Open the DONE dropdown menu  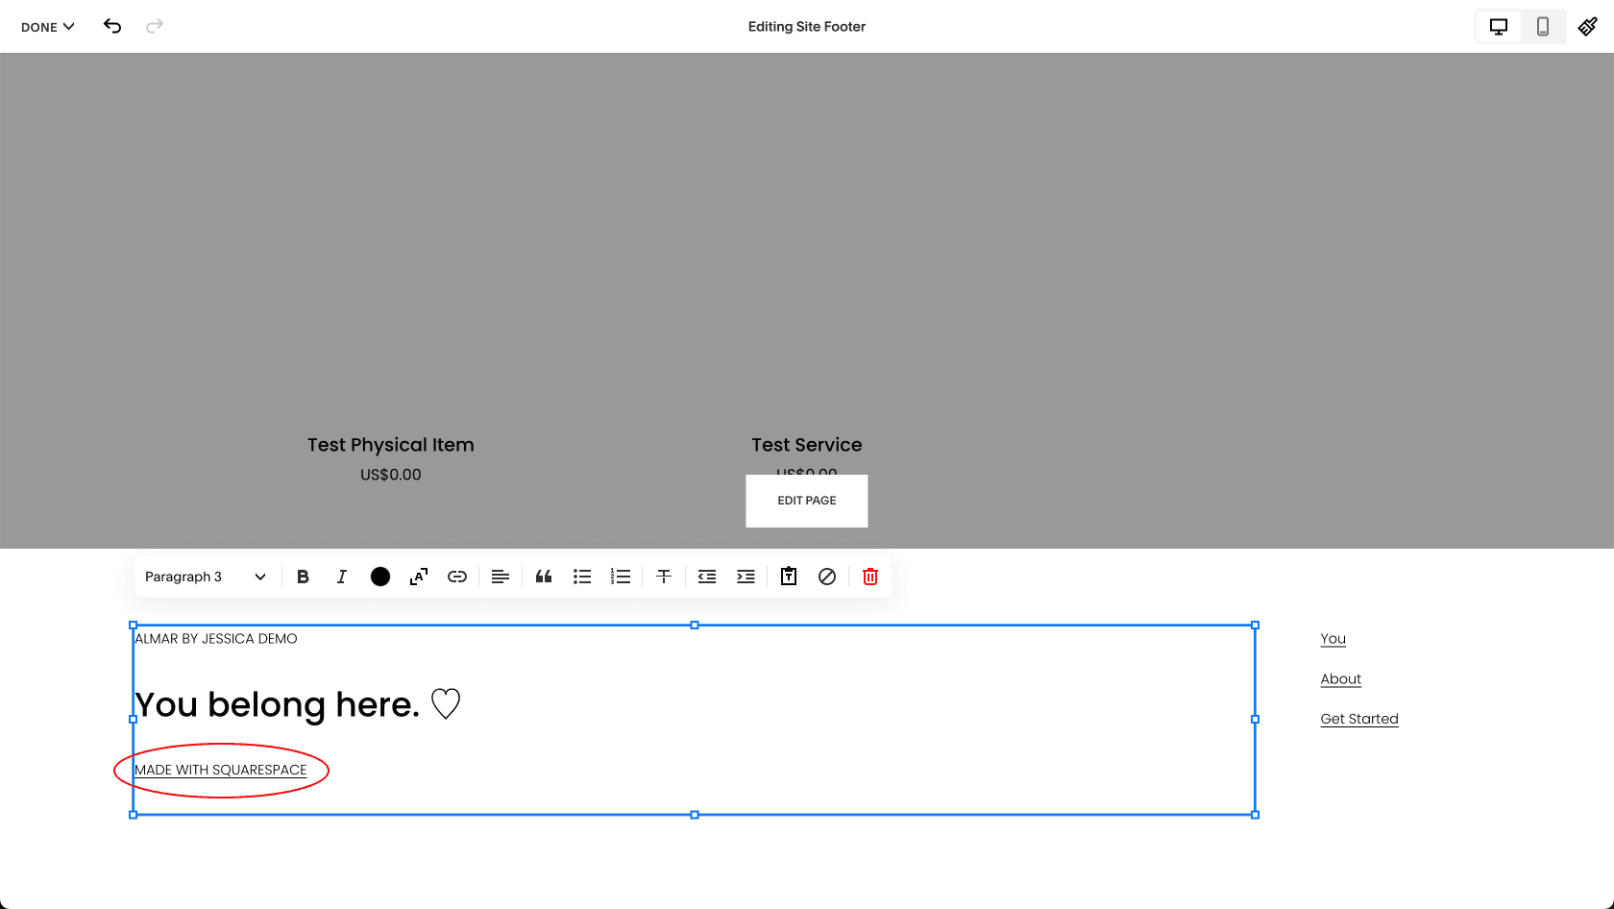[47, 27]
